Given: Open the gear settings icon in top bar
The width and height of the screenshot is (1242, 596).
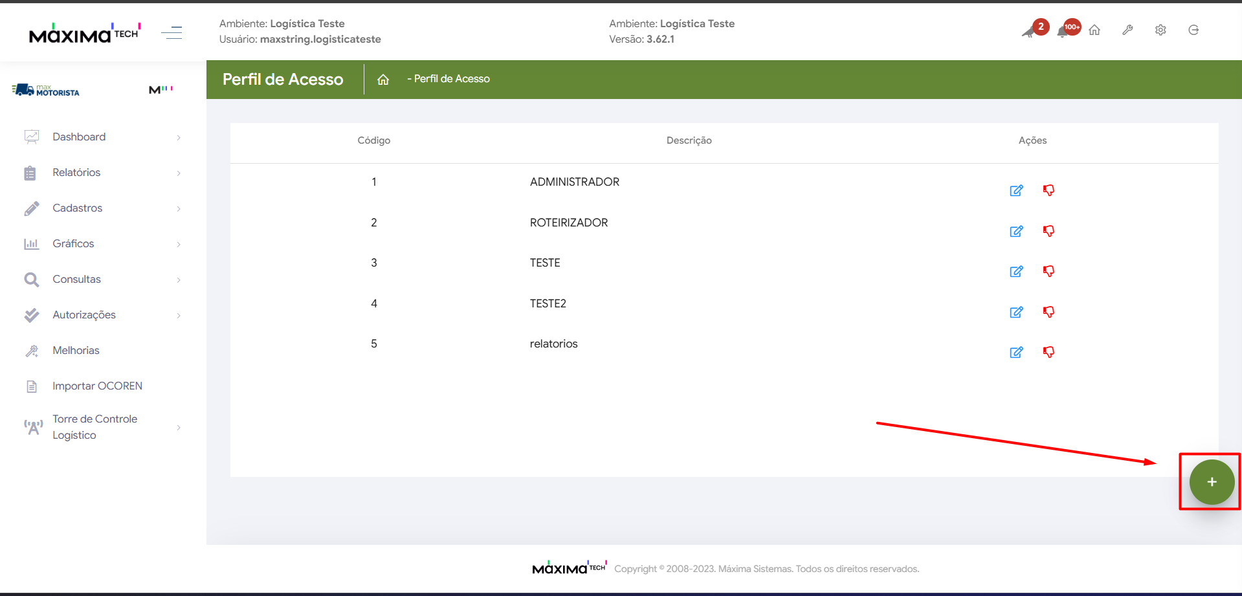Looking at the screenshot, I should click(x=1160, y=30).
